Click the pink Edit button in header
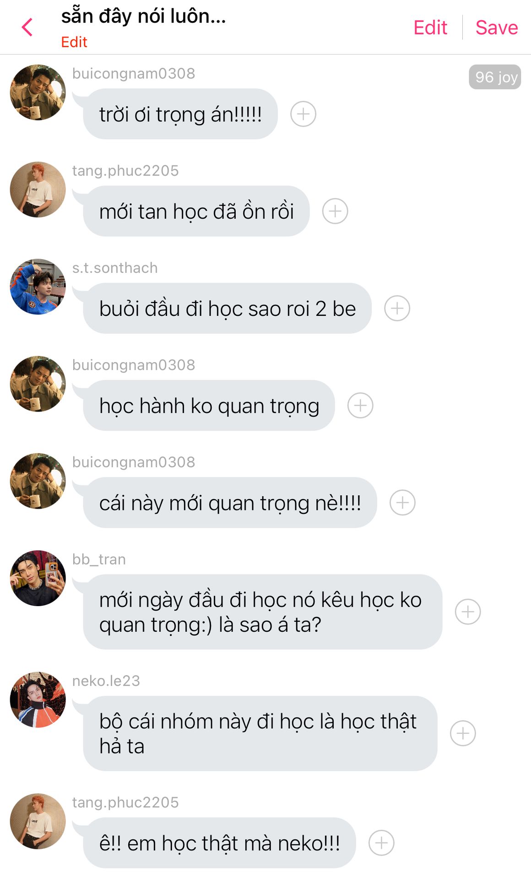The image size is (531, 879). [x=430, y=27]
